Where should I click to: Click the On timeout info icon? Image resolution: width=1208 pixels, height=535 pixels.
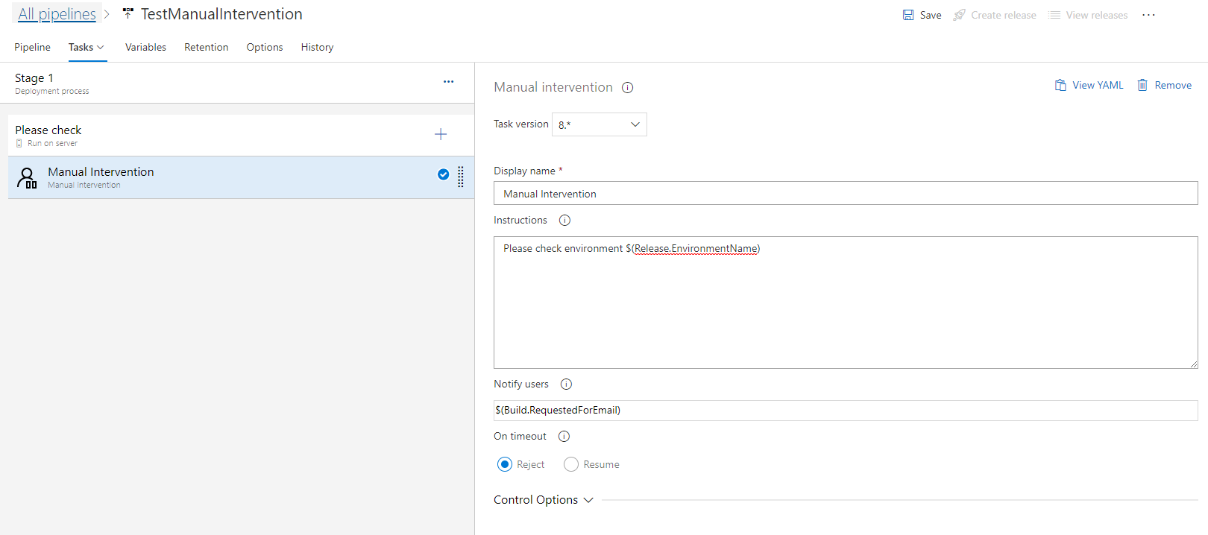[564, 437]
